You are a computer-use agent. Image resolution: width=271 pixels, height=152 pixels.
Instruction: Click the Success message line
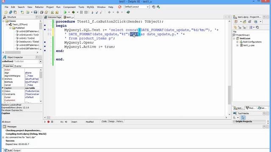coord(10,141)
